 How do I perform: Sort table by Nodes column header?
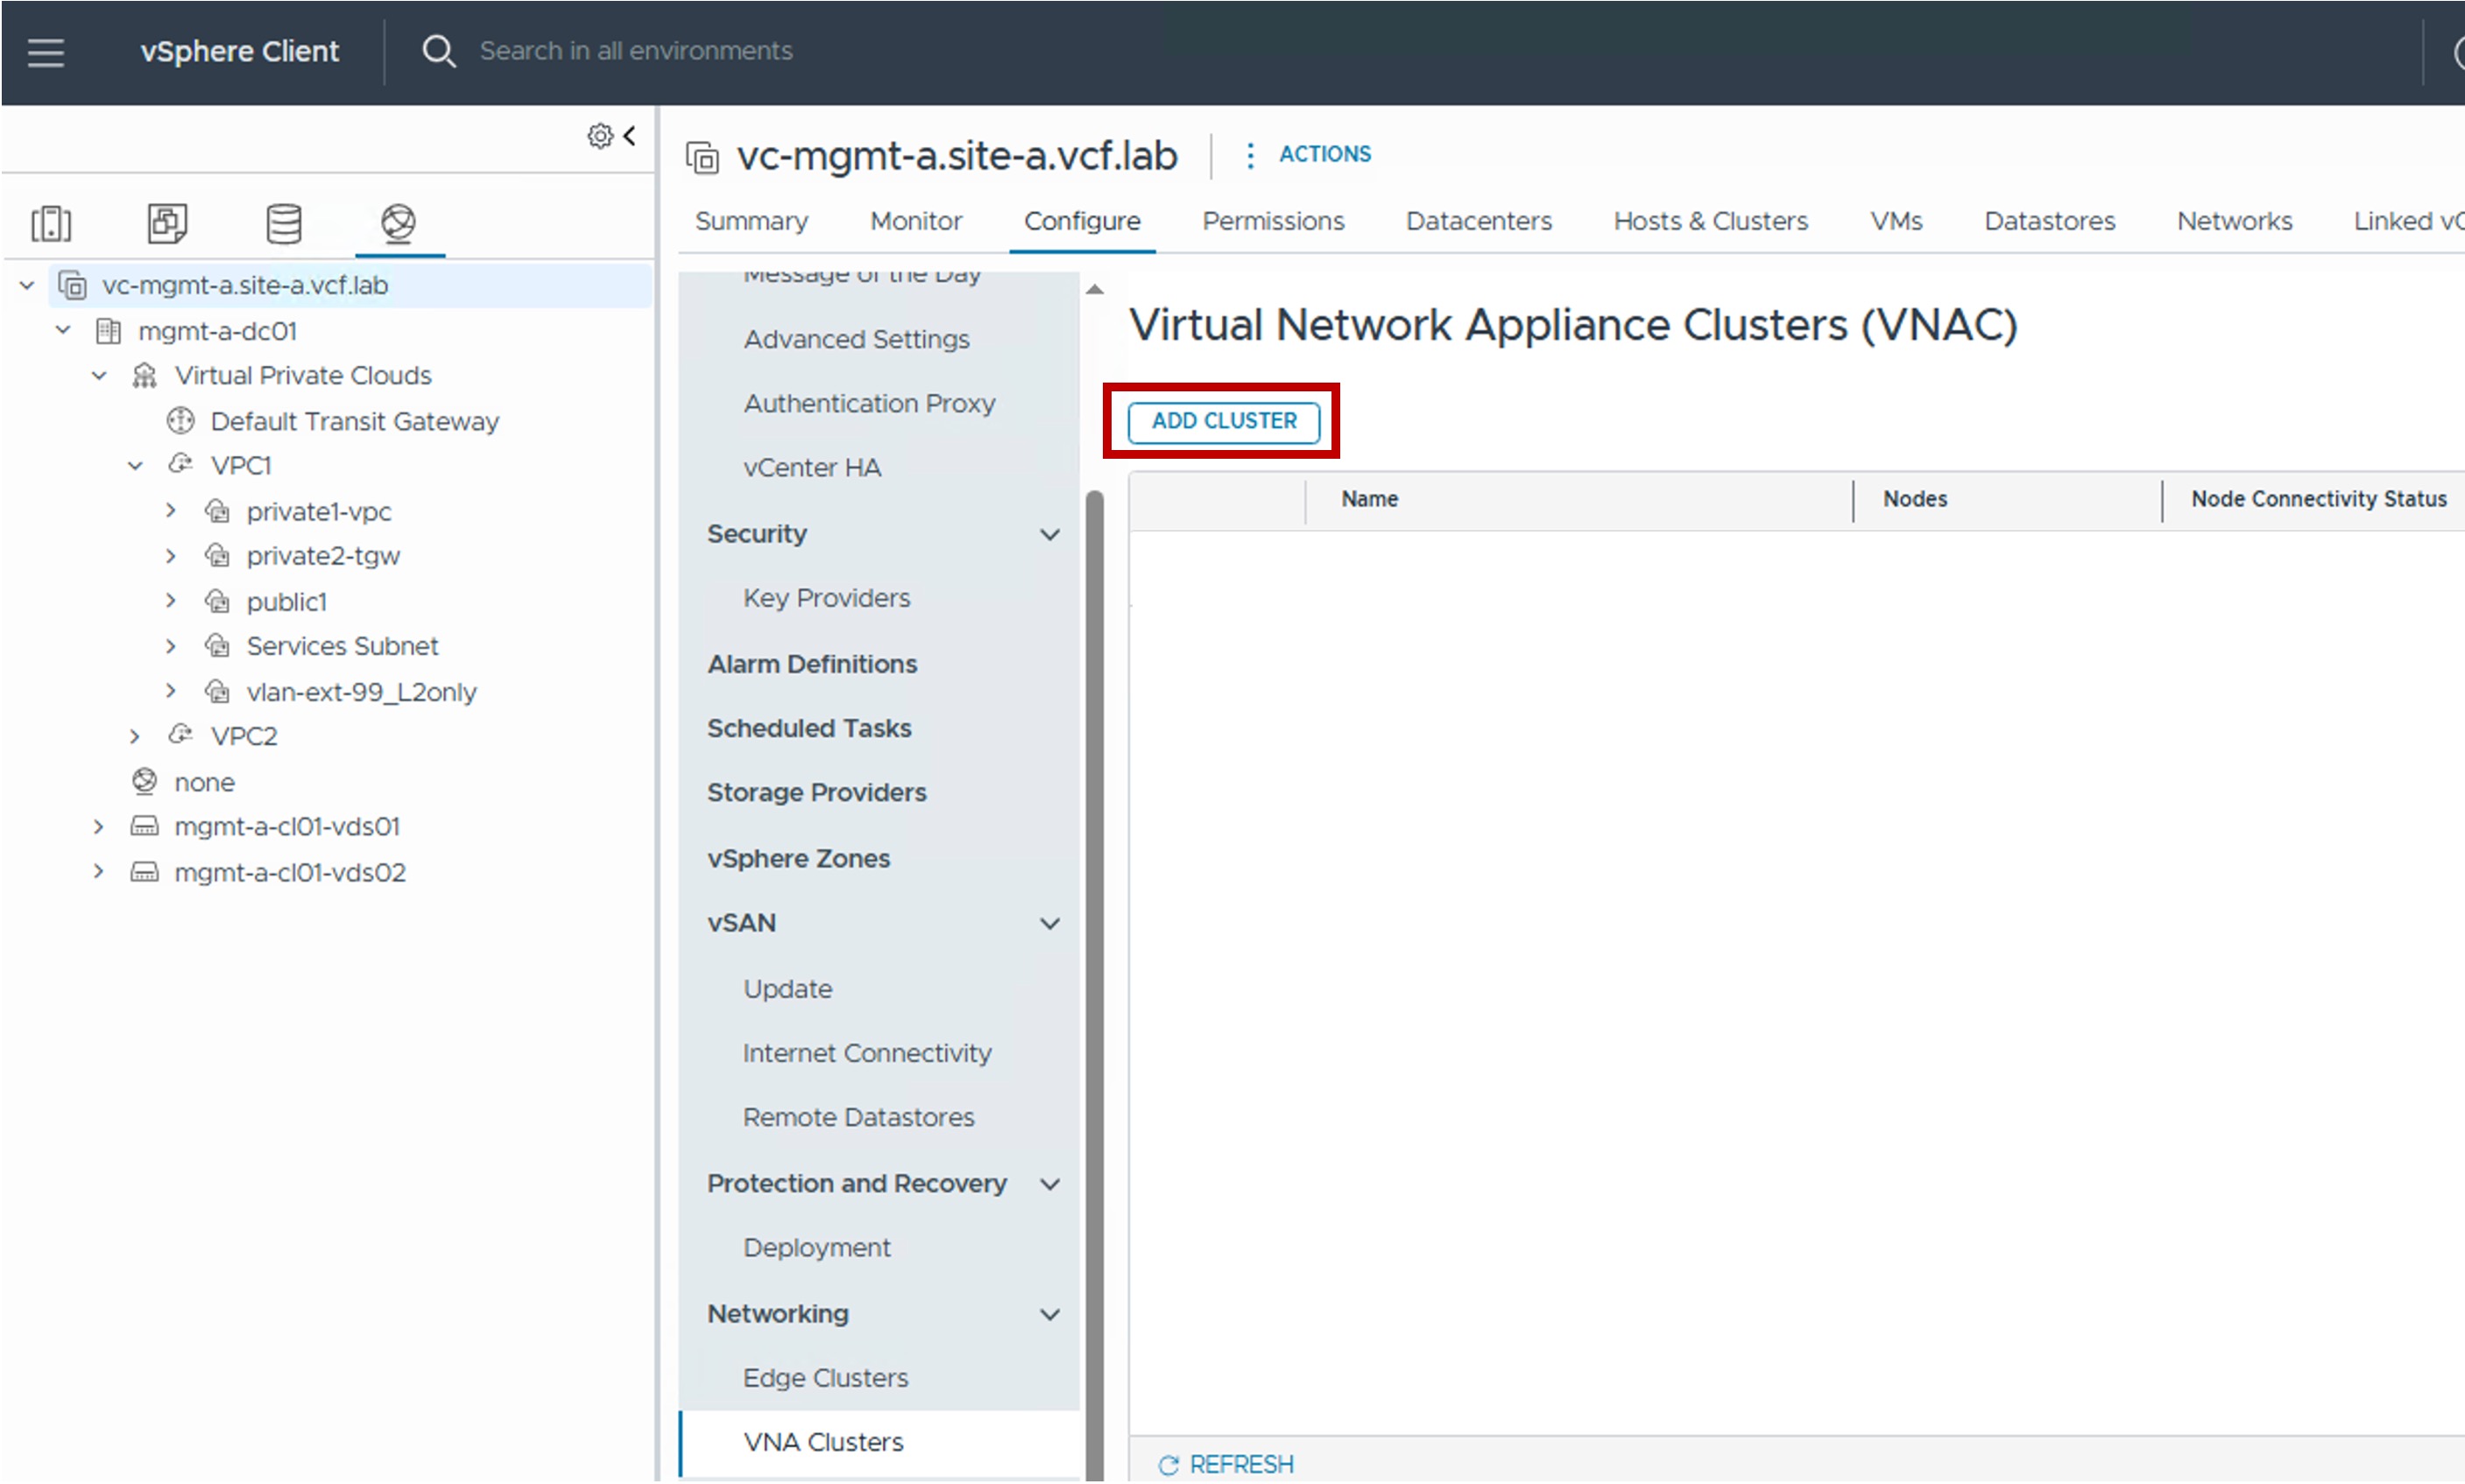1915,499
